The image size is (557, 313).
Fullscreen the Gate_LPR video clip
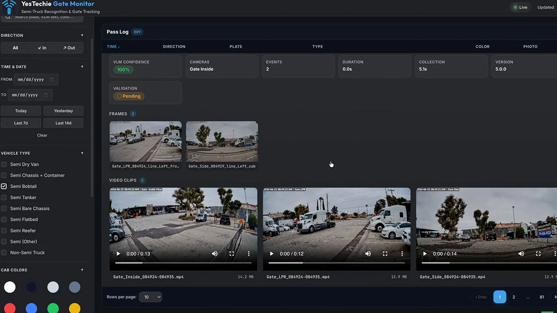tap(385, 254)
